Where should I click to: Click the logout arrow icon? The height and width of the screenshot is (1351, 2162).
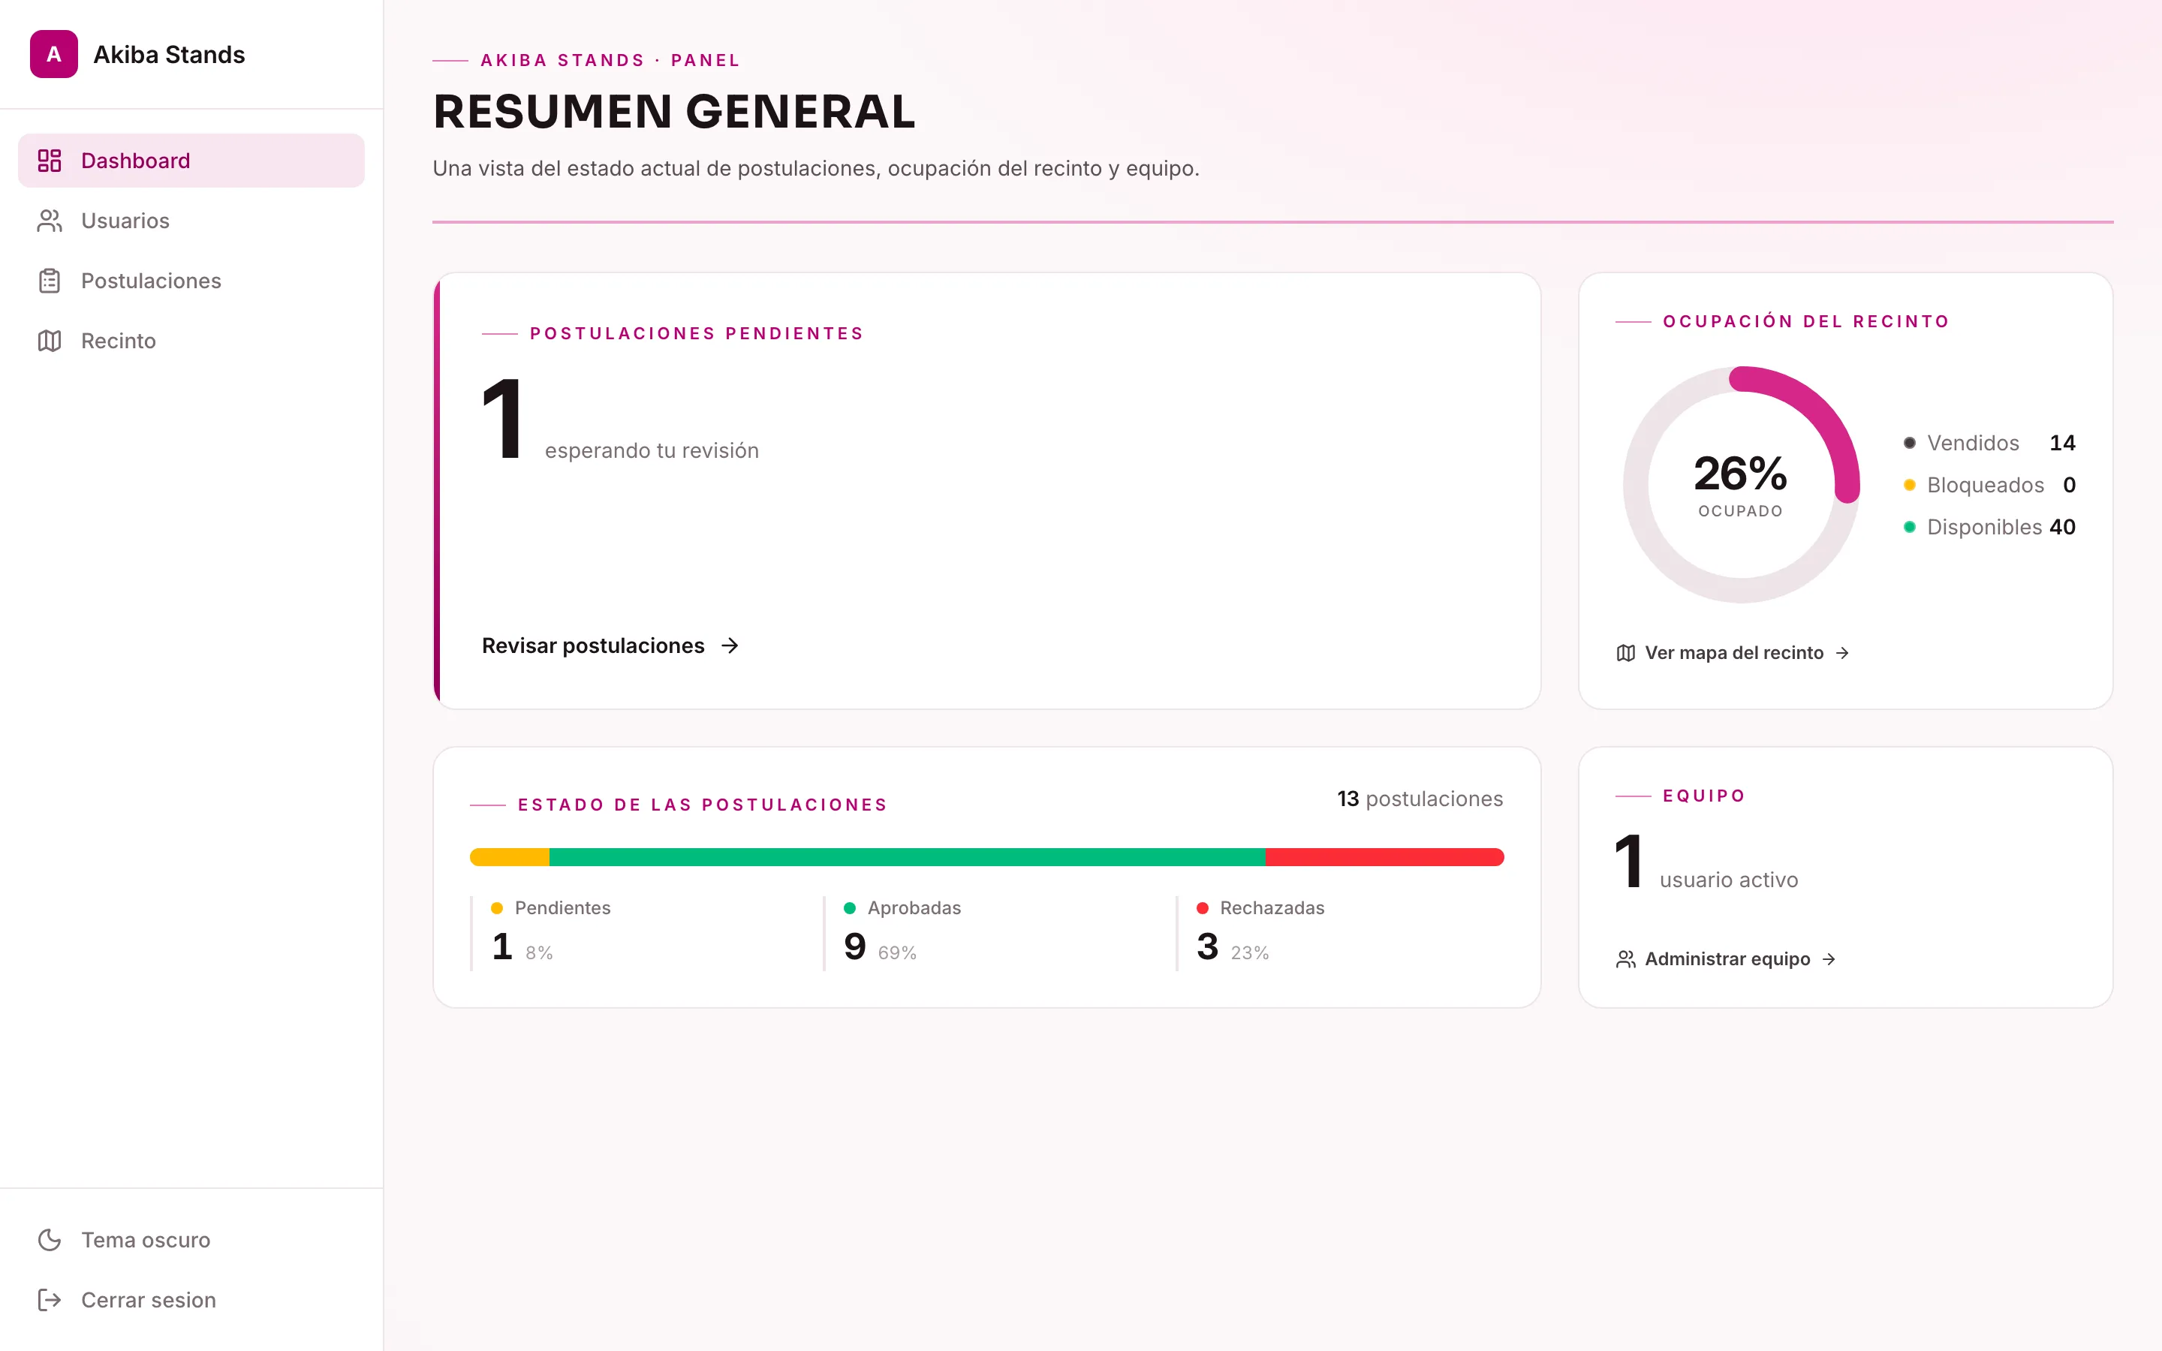[x=49, y=1300]
